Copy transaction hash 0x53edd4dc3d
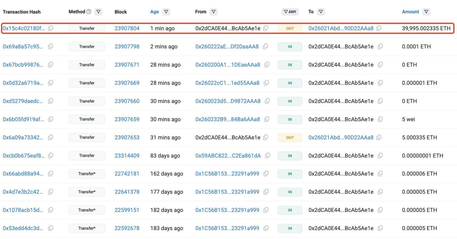457x239 pixels. click(x=51, y=228)
